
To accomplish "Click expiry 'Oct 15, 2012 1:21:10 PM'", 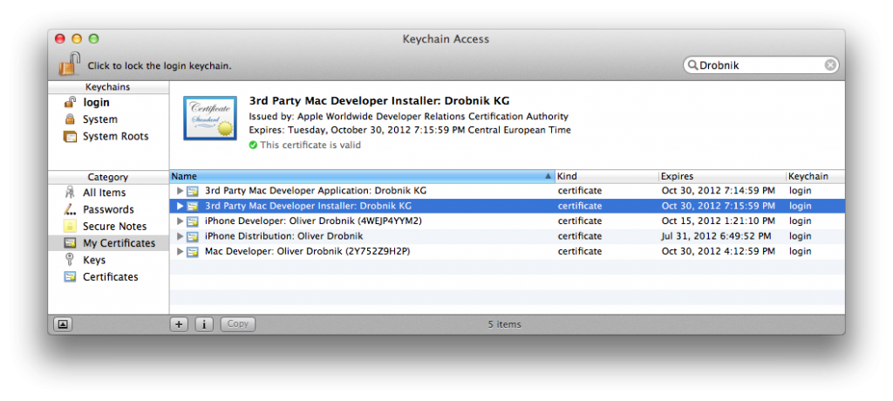I will tap(719, 221).
